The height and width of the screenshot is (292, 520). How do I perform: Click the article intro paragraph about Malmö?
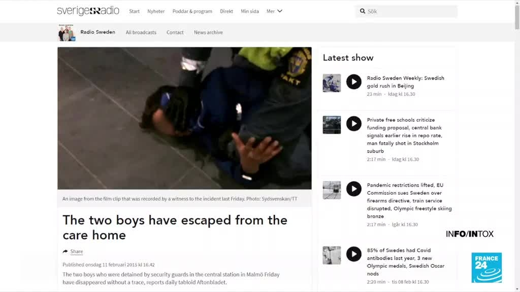(x=171, y=278)
